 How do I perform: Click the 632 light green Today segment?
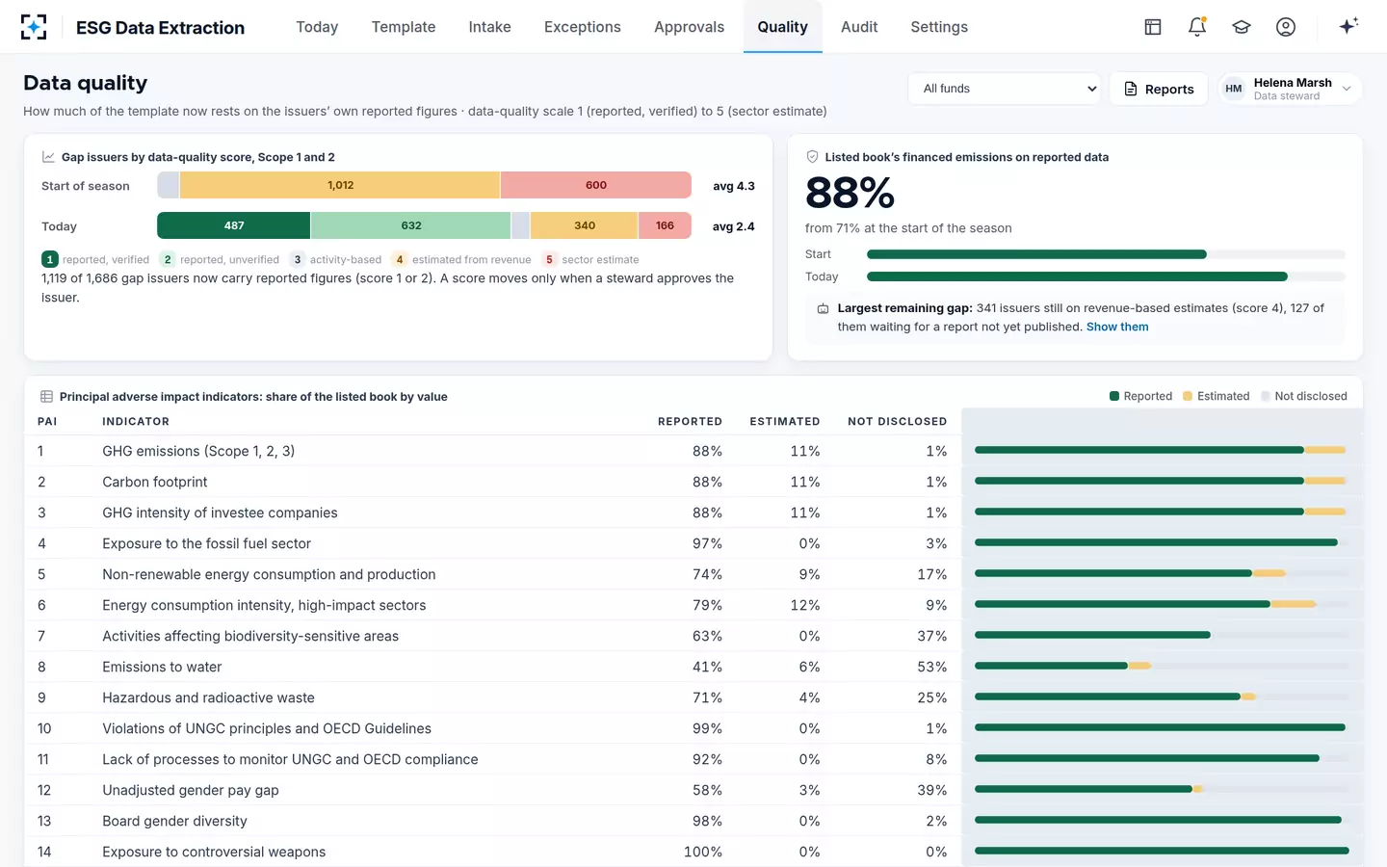[x=411, y=225]
